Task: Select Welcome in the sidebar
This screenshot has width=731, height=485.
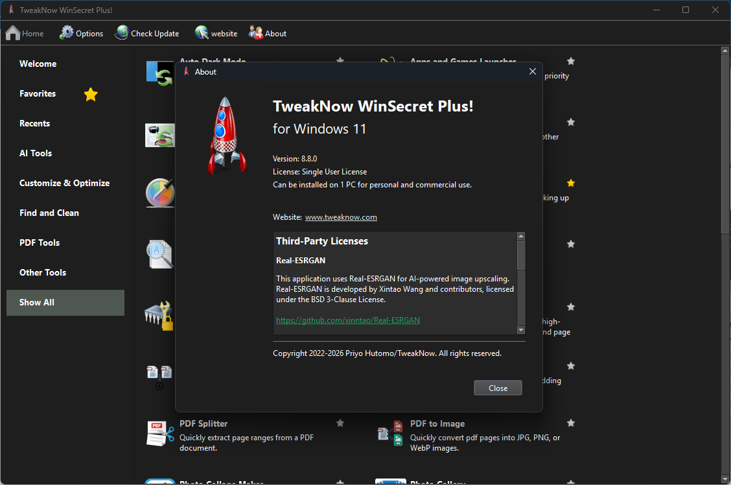Action: tap(65, 64)
